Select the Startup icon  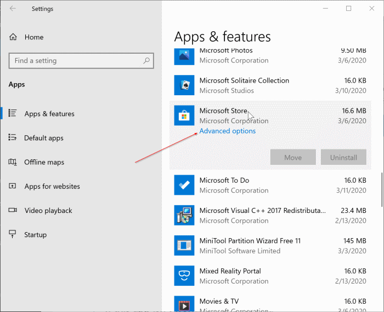[x=13, y=234]
